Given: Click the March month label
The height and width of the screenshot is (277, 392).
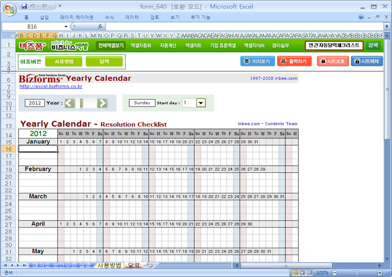Looking at the screenshot, I should 38,196.
